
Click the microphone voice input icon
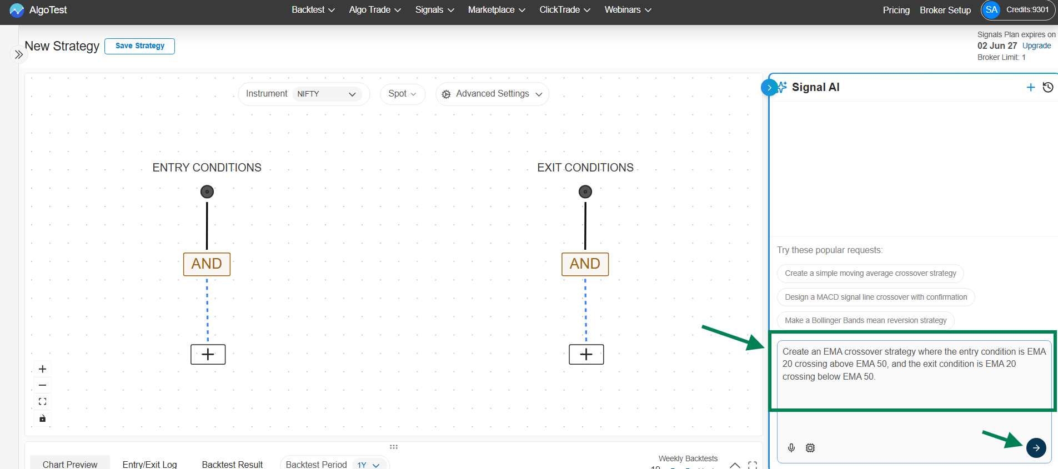coord(791,447)
